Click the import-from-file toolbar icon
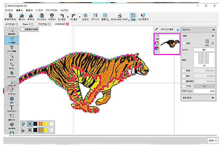The image size is (222, 147). pyautogui.click(x=41, y=16)
